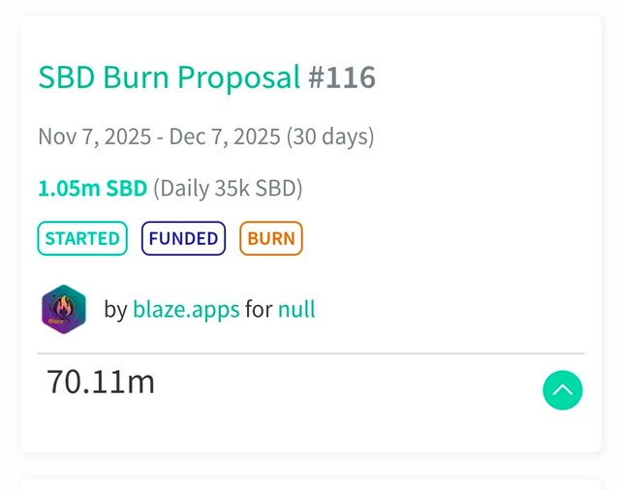Click the (30 days) duration text
This screenshot has height=490, width=620.
click(x=329, y=137)
